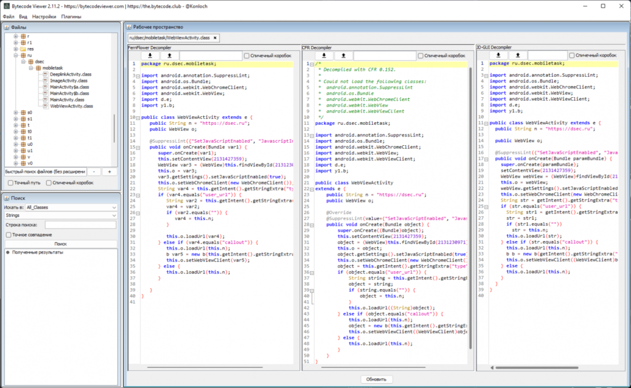Toggle Спичечный коробок under the file search
The height and width of the screenshot is (388, 631).
click(x=49, y=183)
